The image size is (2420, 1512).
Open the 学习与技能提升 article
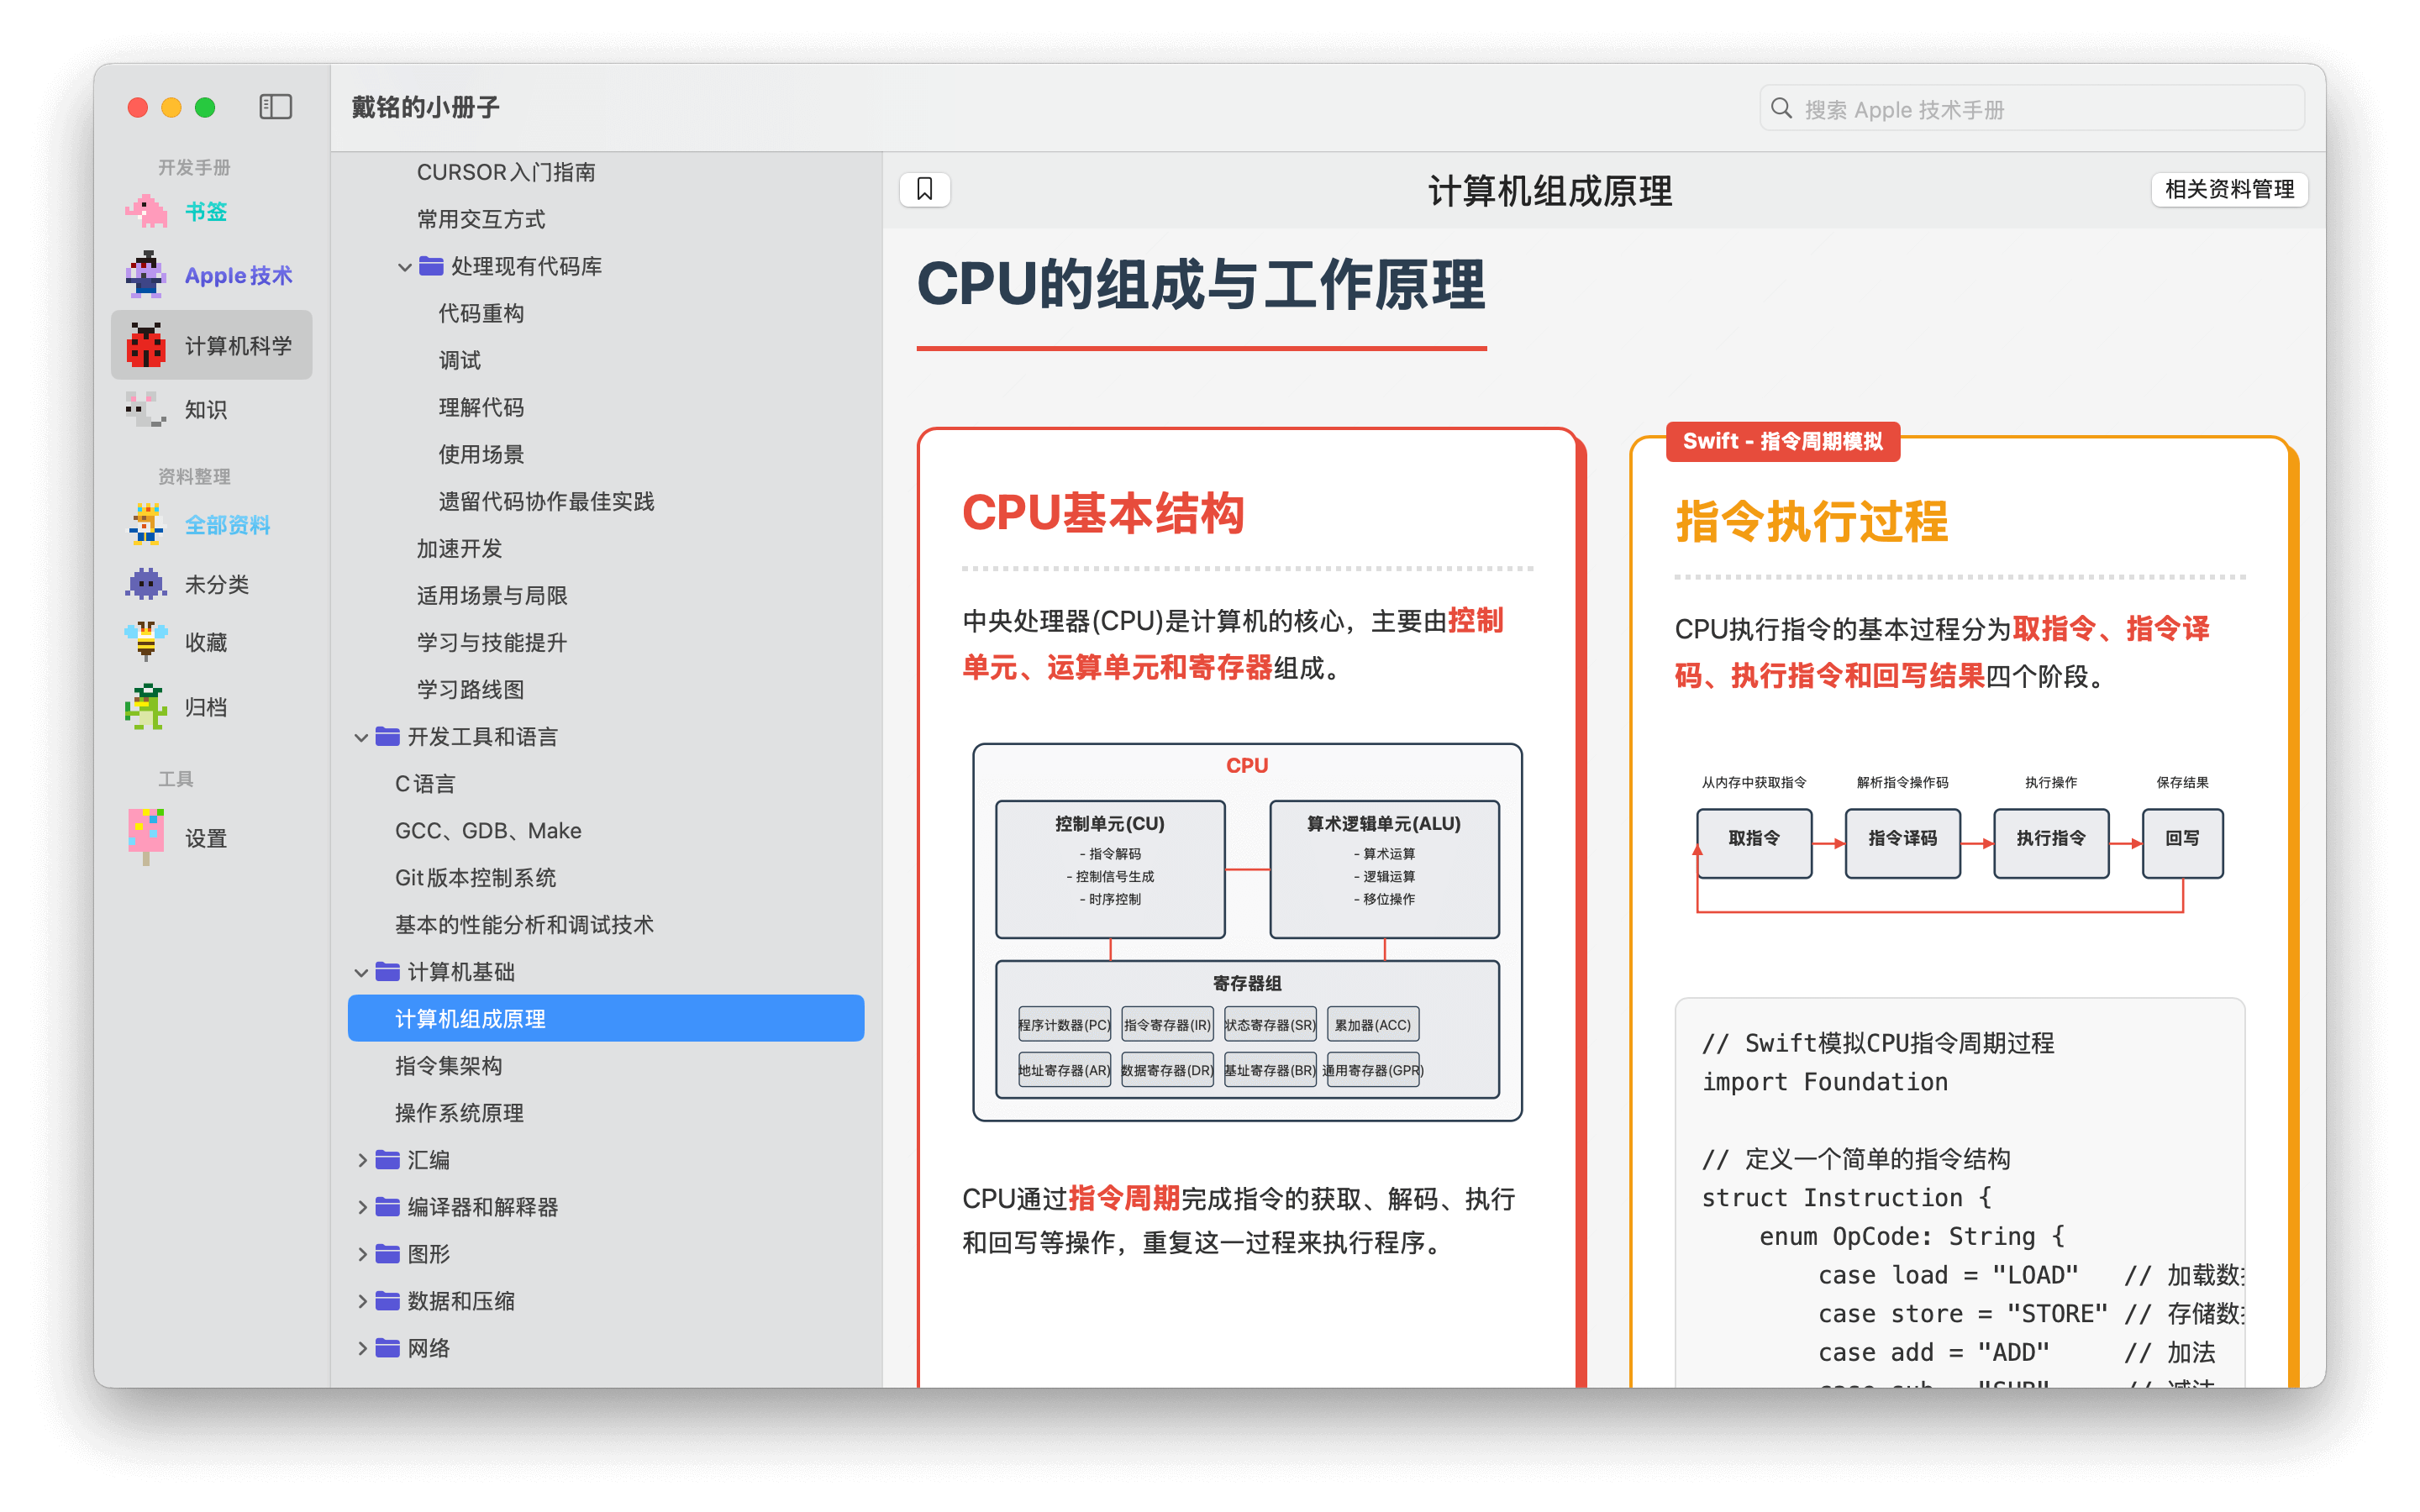tap(492, 642)
